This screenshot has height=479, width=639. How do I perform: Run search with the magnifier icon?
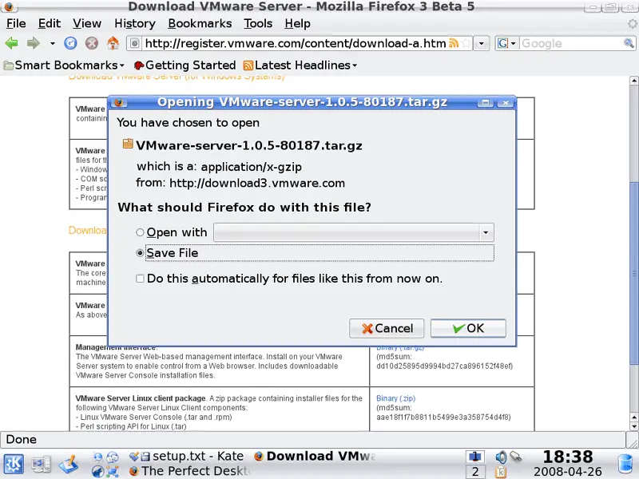629,43
